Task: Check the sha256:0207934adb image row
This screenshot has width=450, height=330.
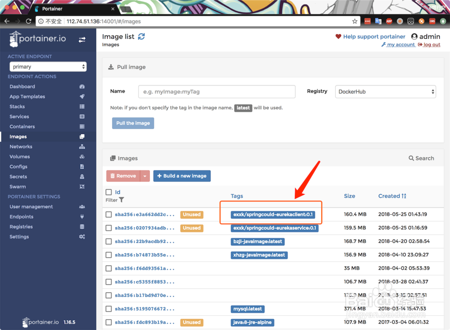Action: (x=109, y=228)
